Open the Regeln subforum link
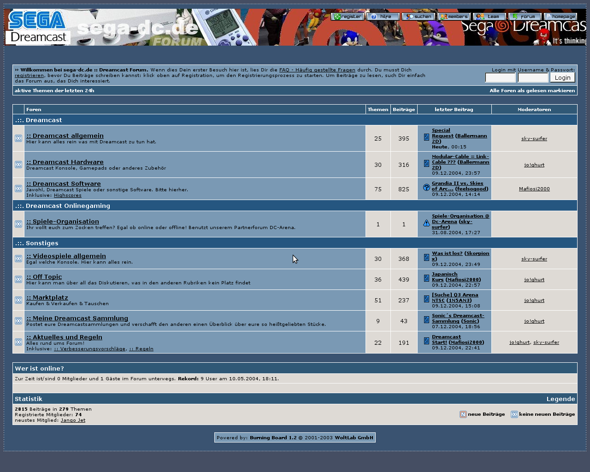 tap(141, 349)
